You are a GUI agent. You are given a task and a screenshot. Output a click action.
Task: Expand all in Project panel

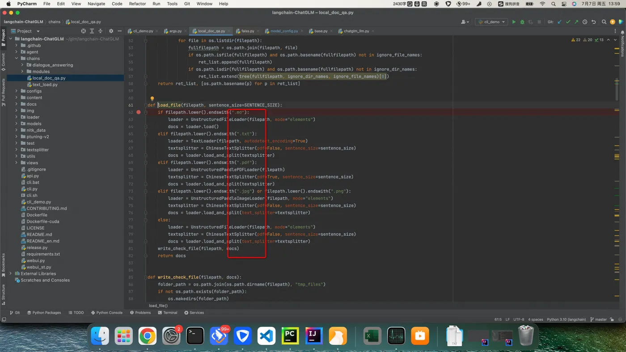click(x=92, y=31)
